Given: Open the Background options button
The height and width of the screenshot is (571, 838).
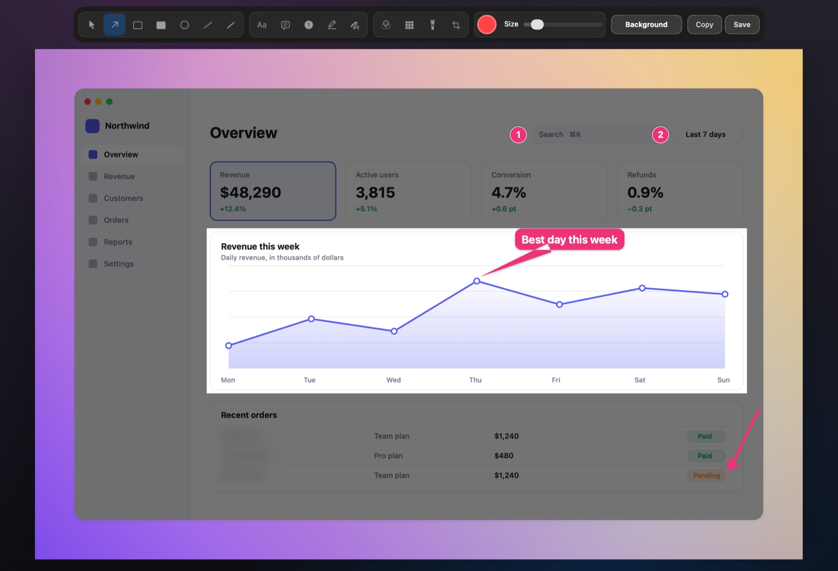Looking at the screenshot, I should 646,25.
